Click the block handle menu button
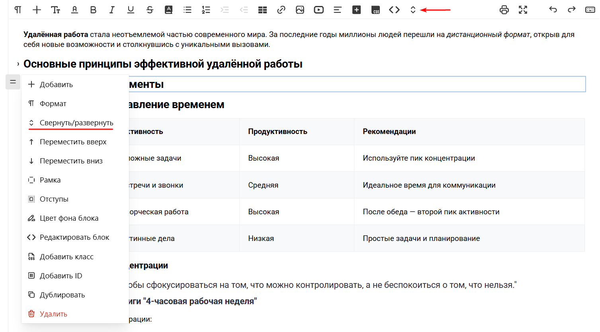The height and width of the screenshot is (332, 600). [x=13, y=82]
